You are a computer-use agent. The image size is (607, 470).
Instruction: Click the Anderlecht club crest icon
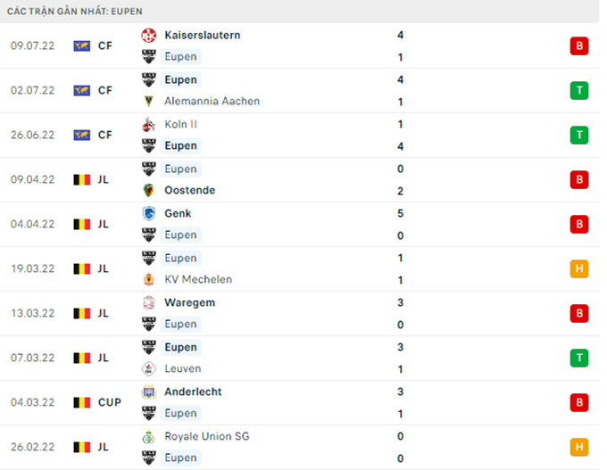tap(149, 392)
